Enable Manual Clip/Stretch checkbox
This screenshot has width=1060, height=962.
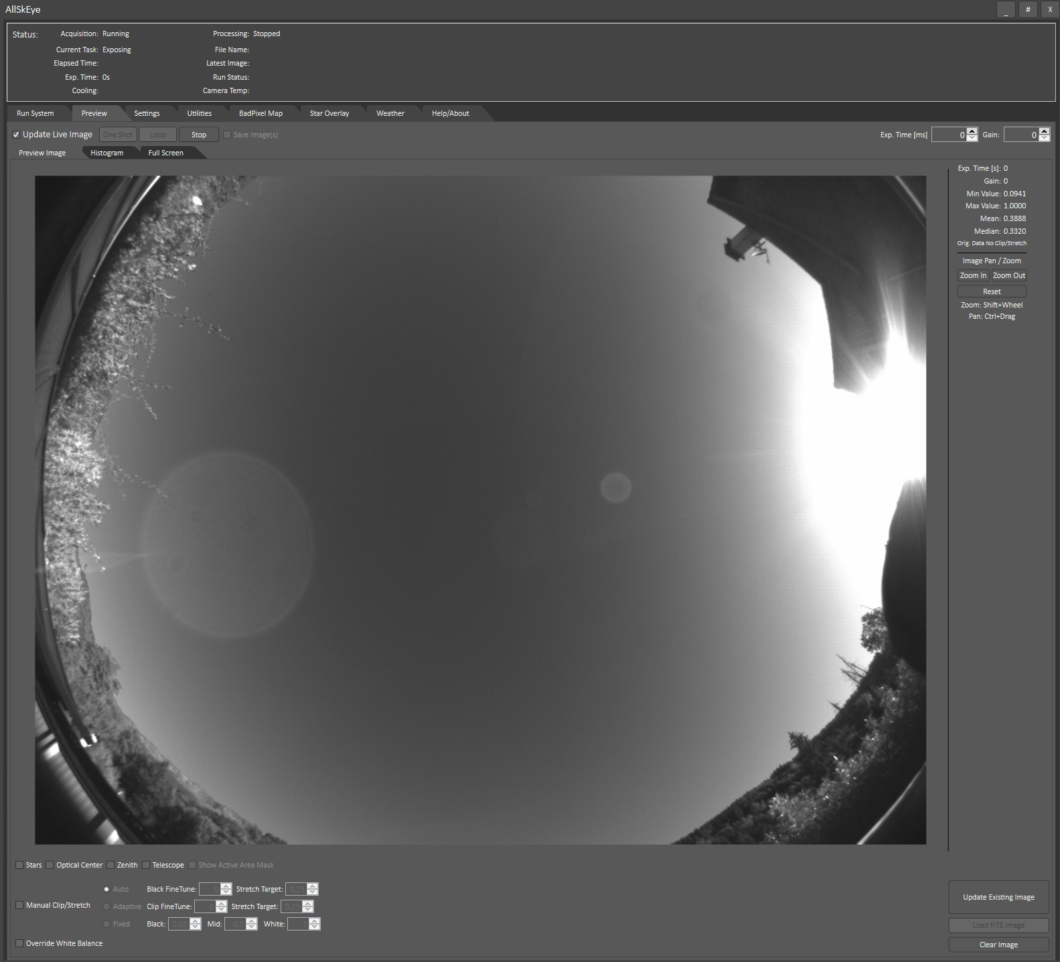coord(19,905)
